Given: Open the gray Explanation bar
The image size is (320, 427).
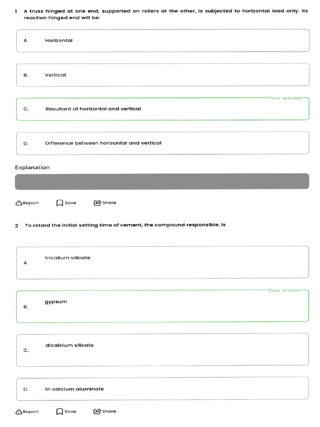Looking at the screenshot, I should coord(162,181).
